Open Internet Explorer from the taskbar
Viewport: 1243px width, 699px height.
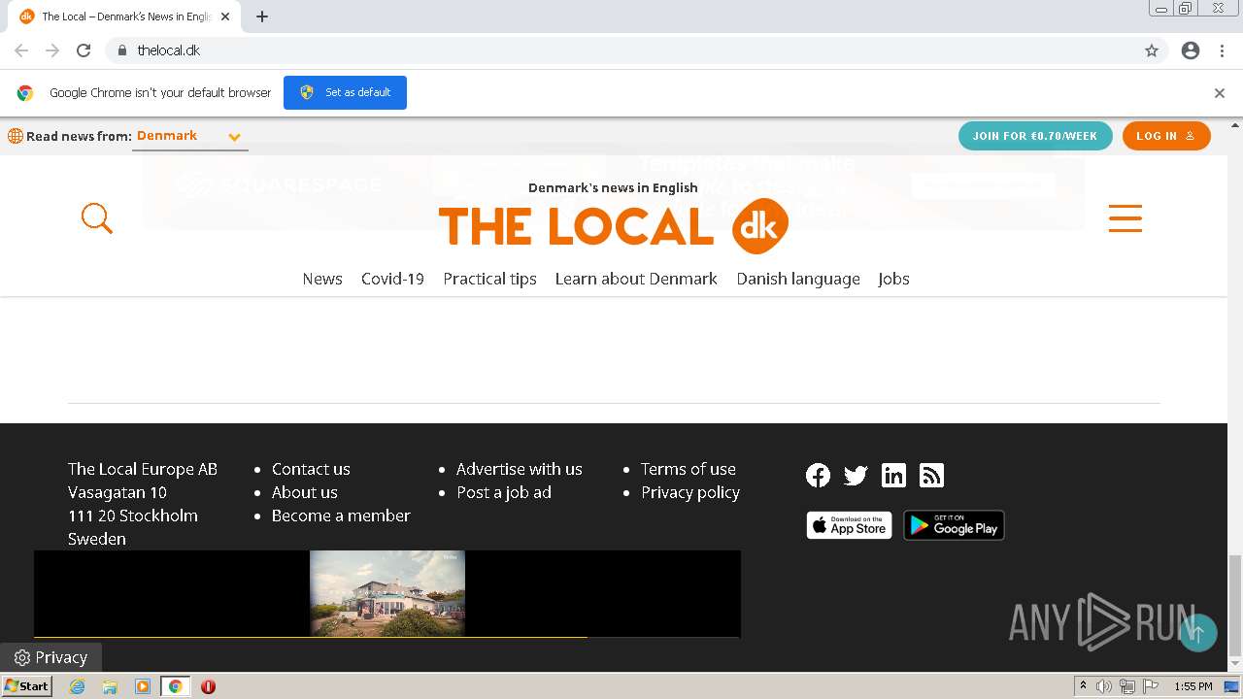(78, 686)
